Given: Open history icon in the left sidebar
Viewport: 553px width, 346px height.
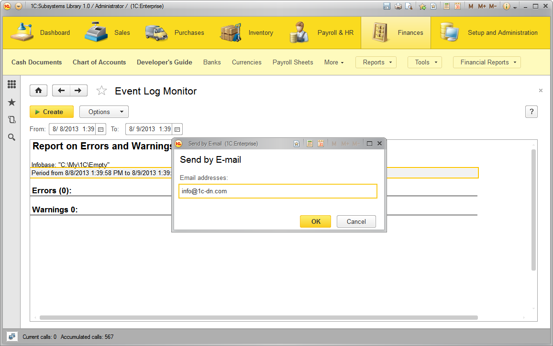Looking at the screenshot, I should click(11, 120).
